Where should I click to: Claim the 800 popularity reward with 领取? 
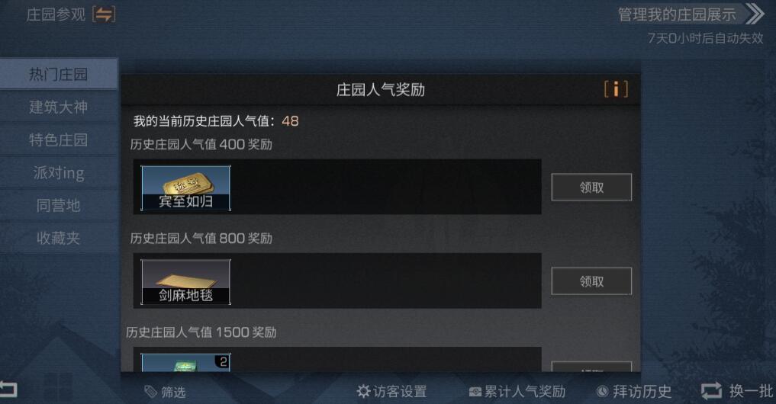591,281
